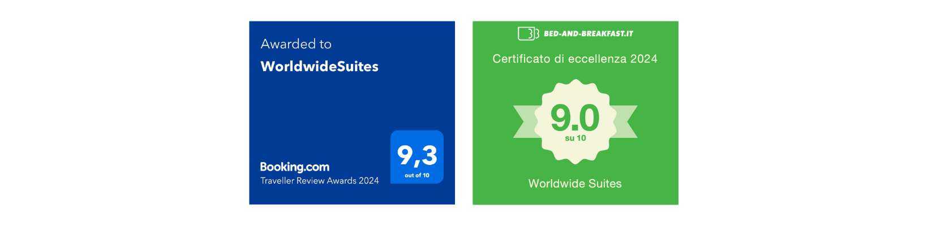
Task: Click 'Awarded to' text
Action: [x=296, y=44]
